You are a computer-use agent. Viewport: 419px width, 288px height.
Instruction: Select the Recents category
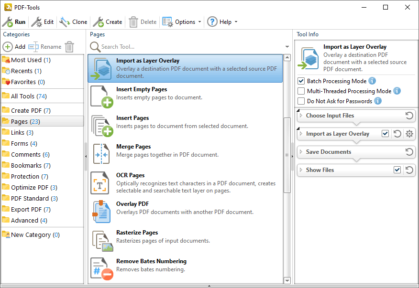tap(42, 71)
